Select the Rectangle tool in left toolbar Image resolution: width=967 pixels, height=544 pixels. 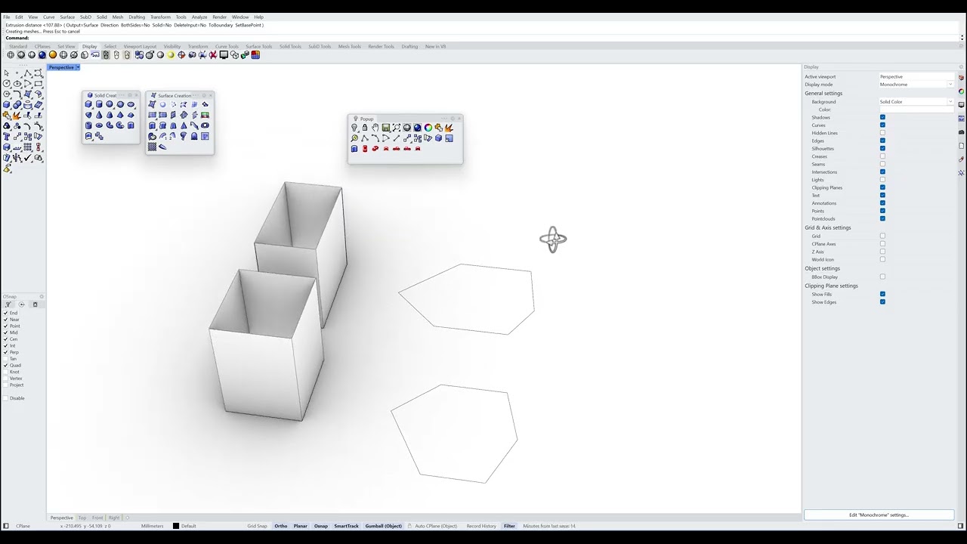pyautogui.click(x=39, y=84)
